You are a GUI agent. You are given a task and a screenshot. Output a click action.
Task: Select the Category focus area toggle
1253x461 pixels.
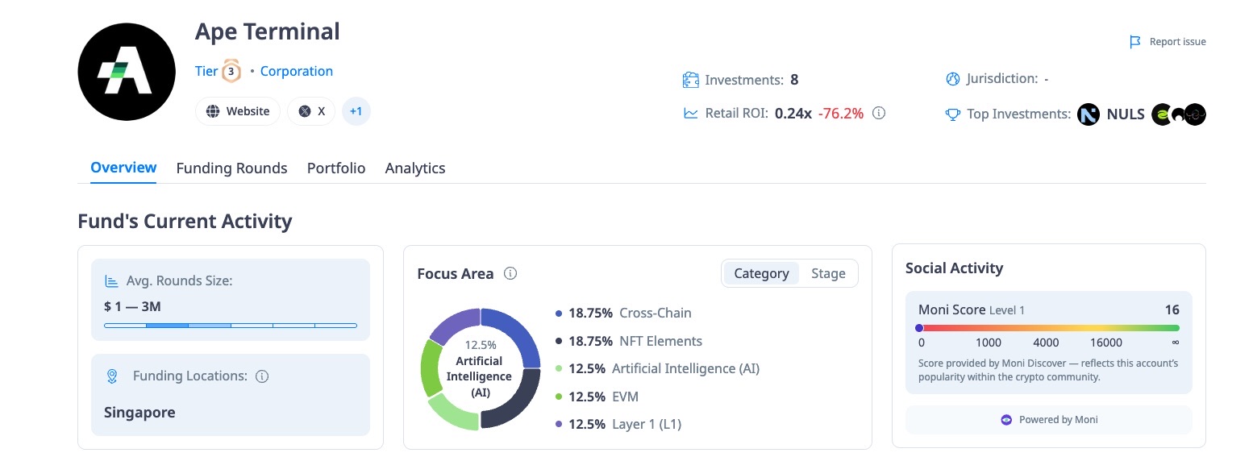pos(761,273)
